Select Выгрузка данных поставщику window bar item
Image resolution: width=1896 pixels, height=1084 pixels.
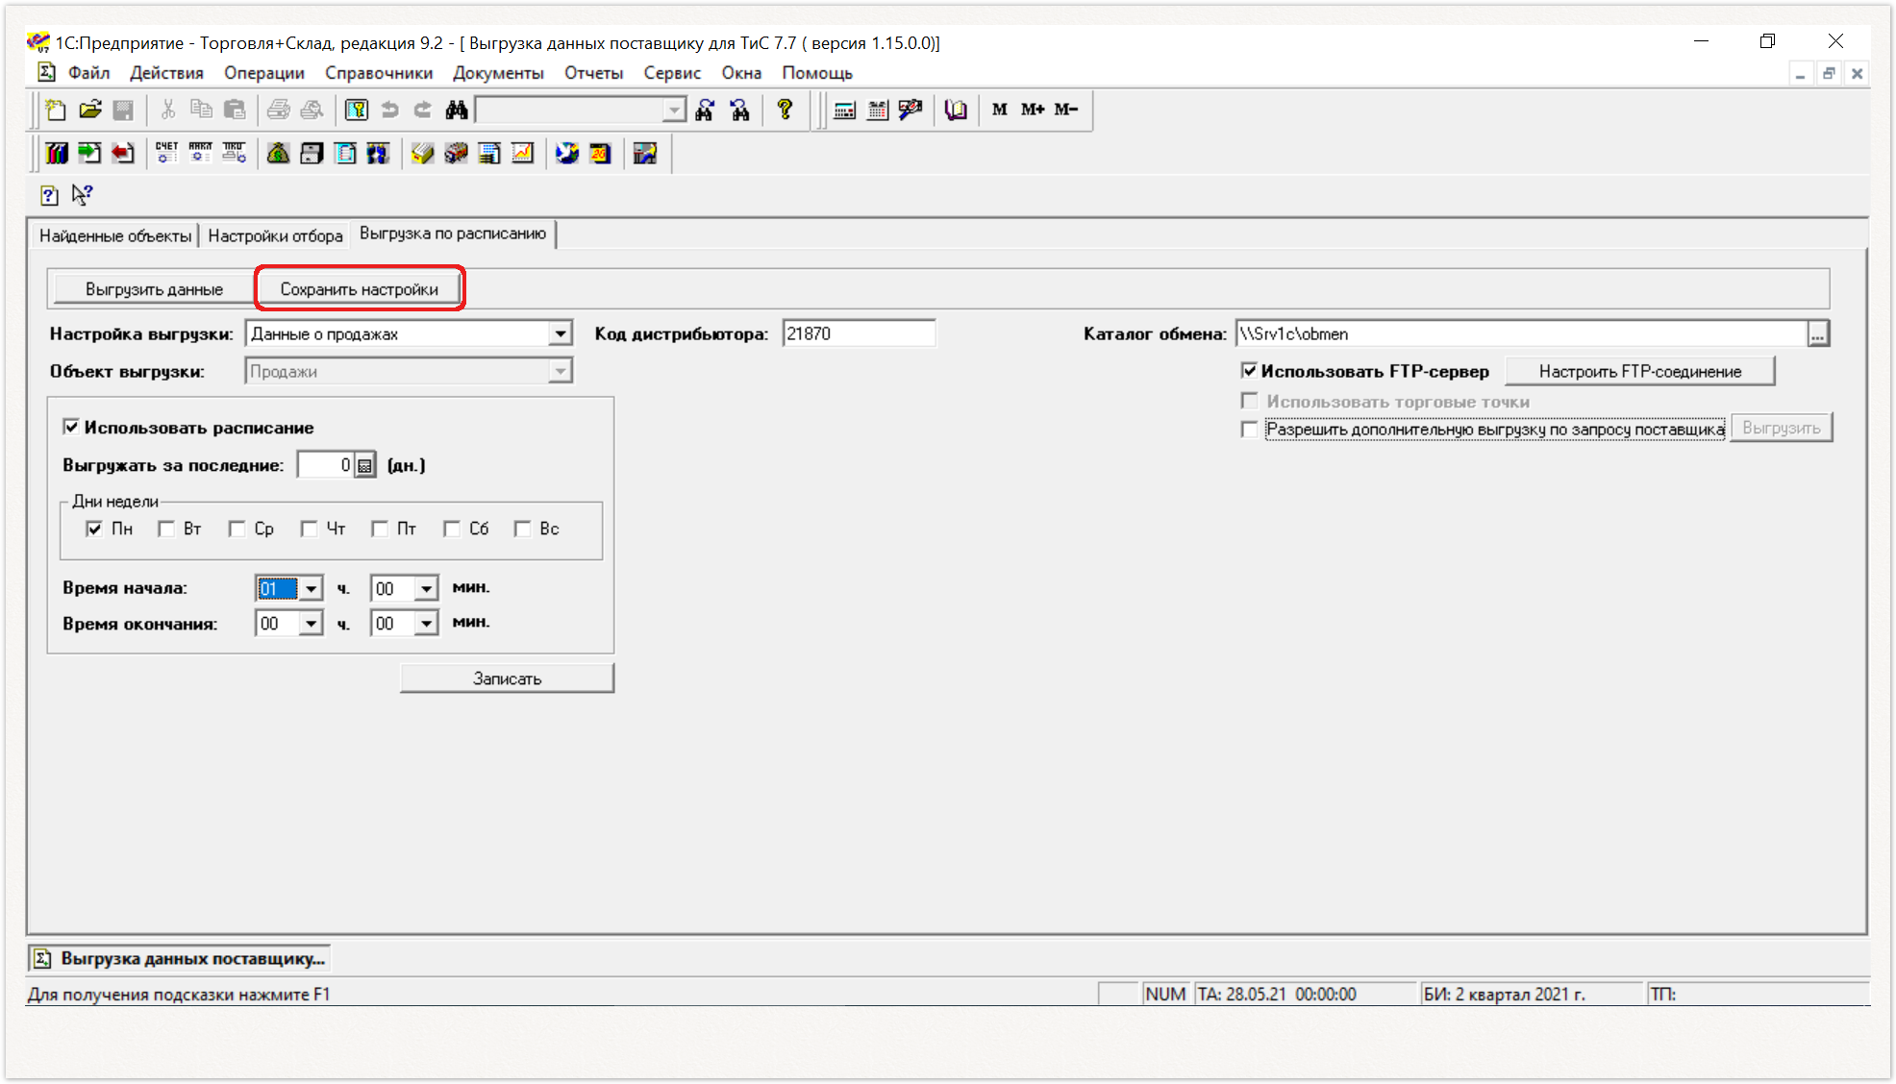click(180, 958)
